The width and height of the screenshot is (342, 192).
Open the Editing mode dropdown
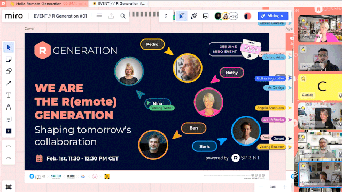click(x=273, y=16)
